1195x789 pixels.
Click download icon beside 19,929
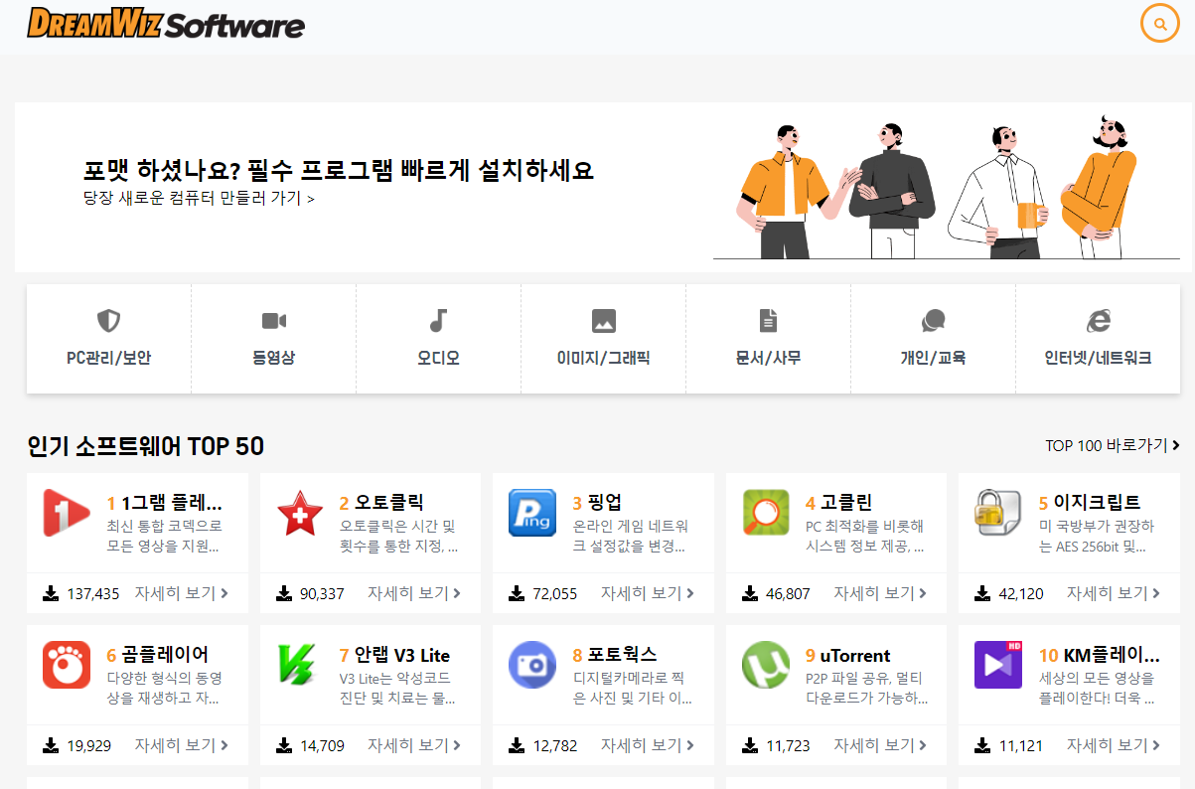(51, 745)
